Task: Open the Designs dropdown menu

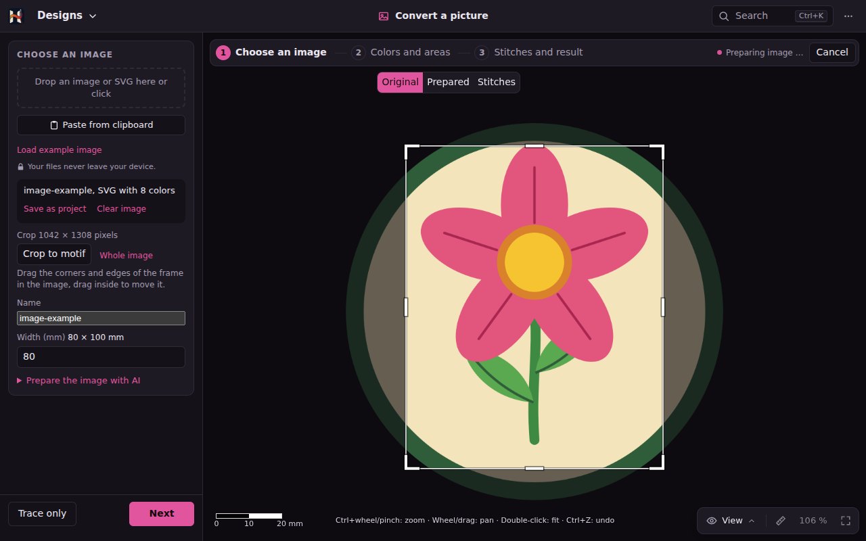Action: click(67, 16)
